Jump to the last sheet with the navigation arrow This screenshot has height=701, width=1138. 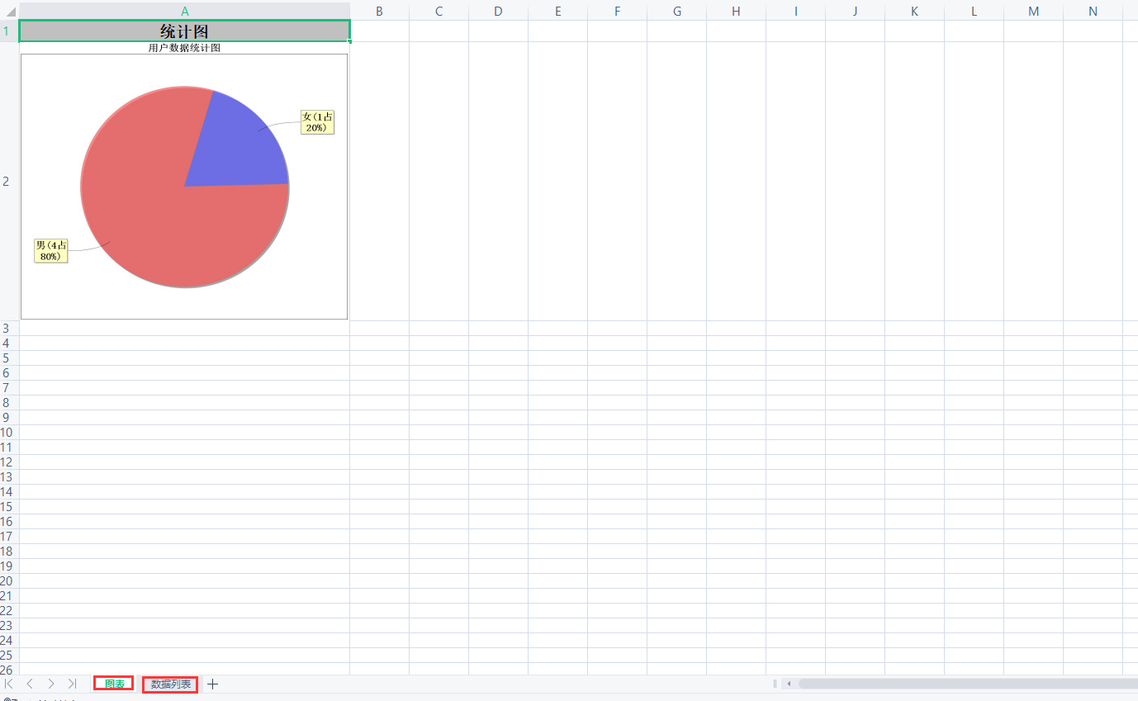(72, 684)
